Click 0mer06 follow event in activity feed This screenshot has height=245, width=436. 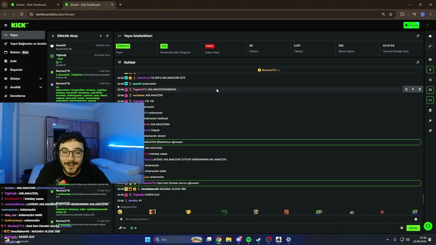[x=80, y=47]
